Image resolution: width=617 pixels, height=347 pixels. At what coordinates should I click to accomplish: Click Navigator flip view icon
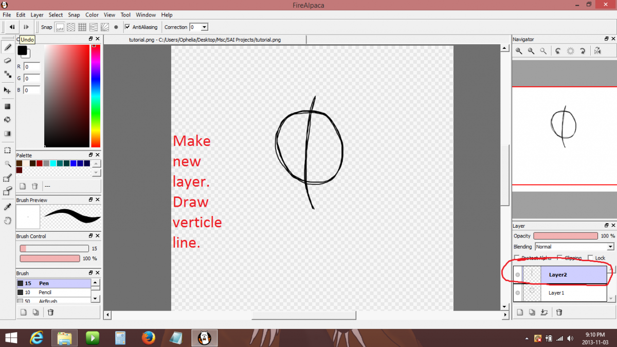click(597, 51)
